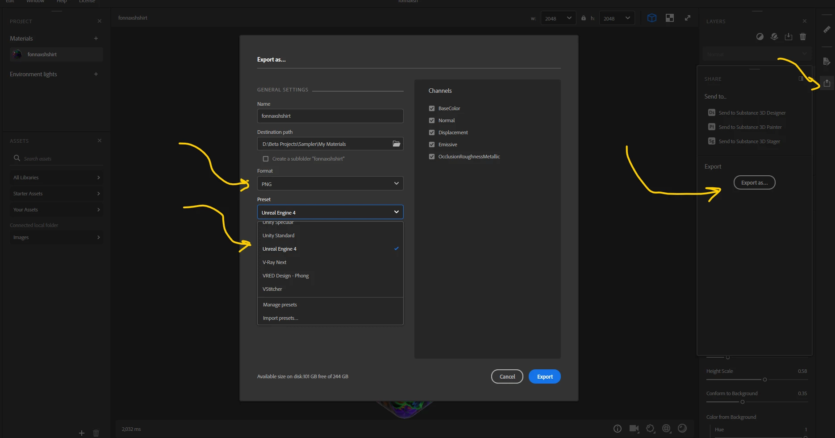Open the height 2048 dropdown
835x438 pixels.
(x=617, y=18)
